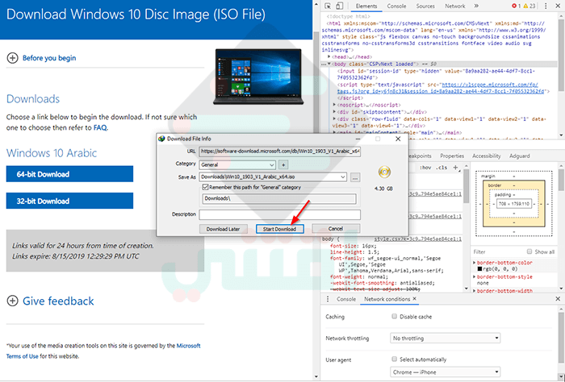The height and width of the screenshot is (382, 565).
Task: Click the computed styles Filter field
Action: coord(498,251)
